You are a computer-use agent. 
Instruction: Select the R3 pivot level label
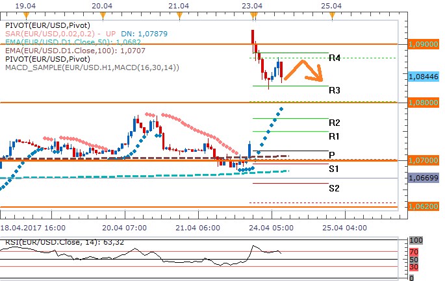click(335, 91)
